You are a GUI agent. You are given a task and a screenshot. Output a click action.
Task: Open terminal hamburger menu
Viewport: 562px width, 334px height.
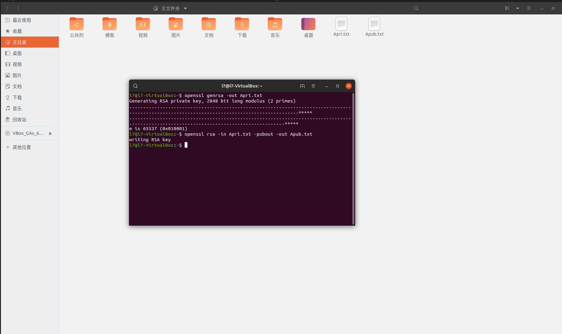pos(313,86)
